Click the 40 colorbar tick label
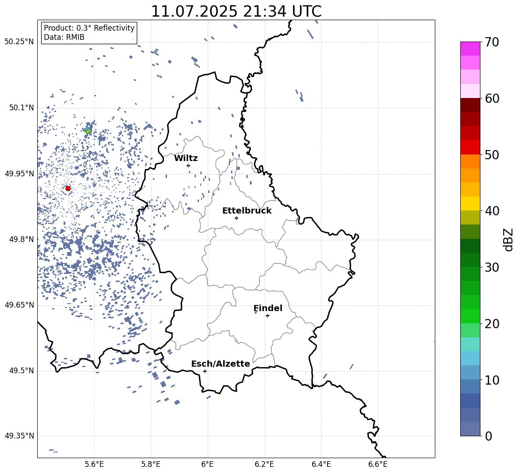The height and width of the screenshot is (473, 519). [x=492, y=211]
